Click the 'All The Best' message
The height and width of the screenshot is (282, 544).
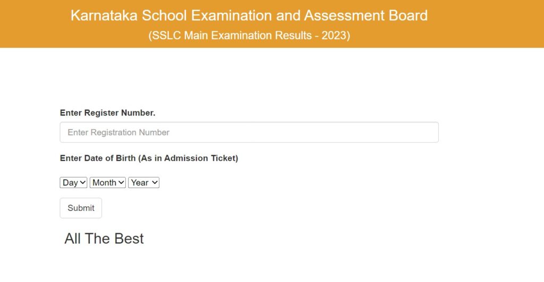pyautogui.click(x=104, y=239)
